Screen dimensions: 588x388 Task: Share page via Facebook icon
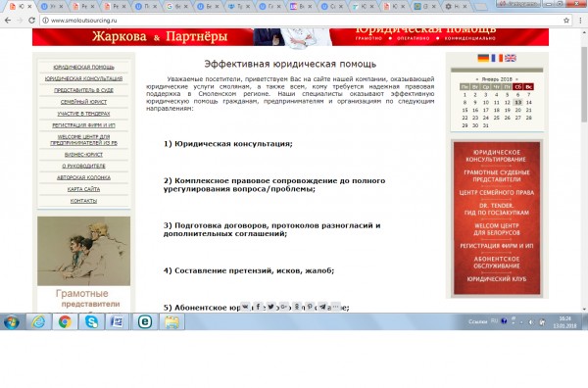[258, 307]
